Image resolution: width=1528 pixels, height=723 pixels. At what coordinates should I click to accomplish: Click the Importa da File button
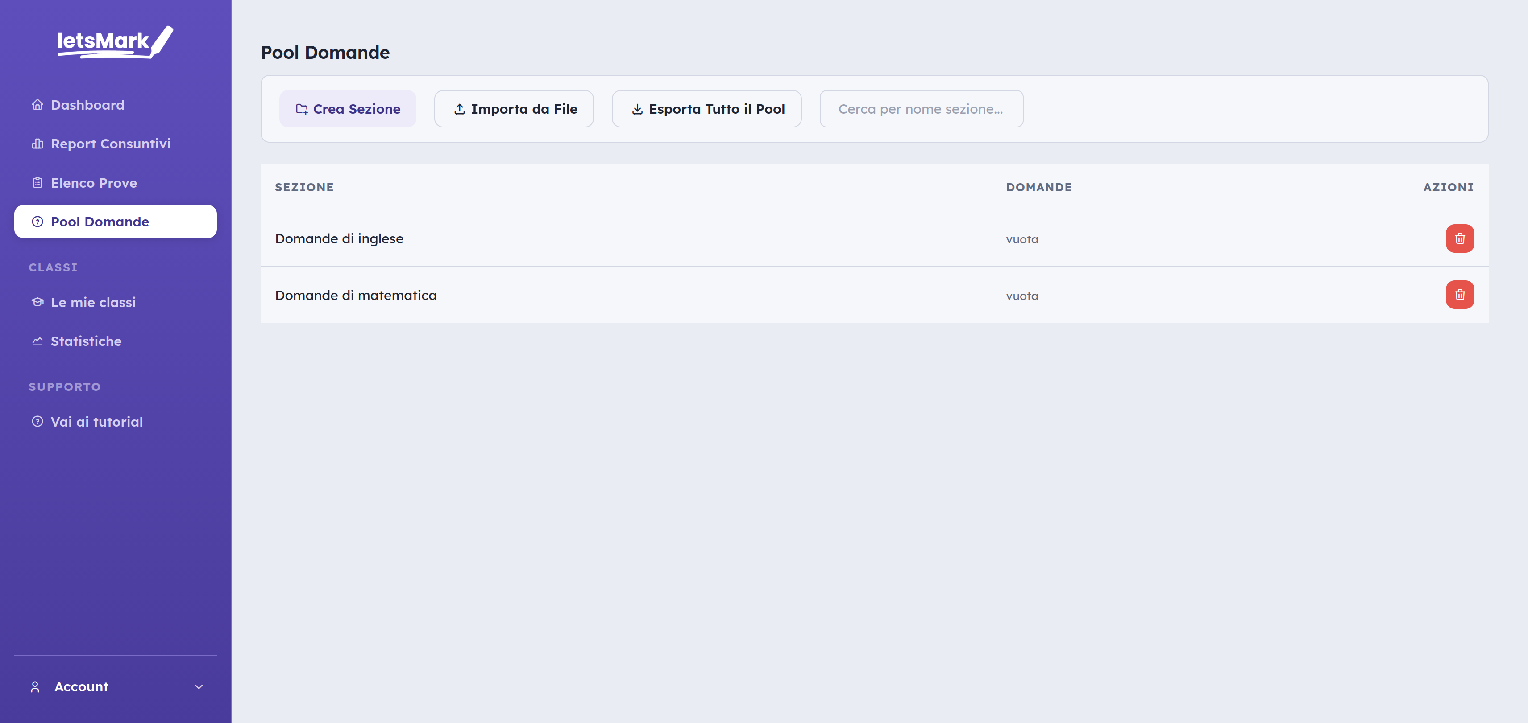click(x=514, y=109)
